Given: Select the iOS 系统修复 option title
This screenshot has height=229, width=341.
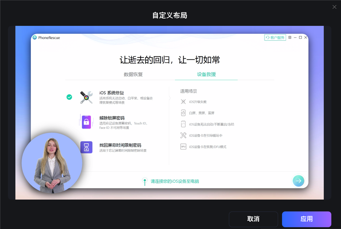Looking at the screenshot, I should pos(112,93).
